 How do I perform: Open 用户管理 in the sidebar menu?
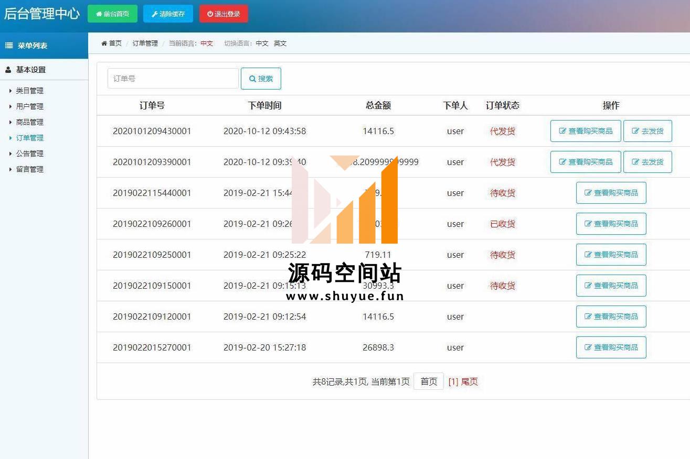30,106
